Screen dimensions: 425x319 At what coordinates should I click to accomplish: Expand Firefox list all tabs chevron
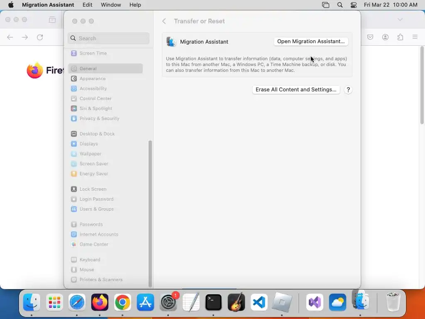coord(400,20)
